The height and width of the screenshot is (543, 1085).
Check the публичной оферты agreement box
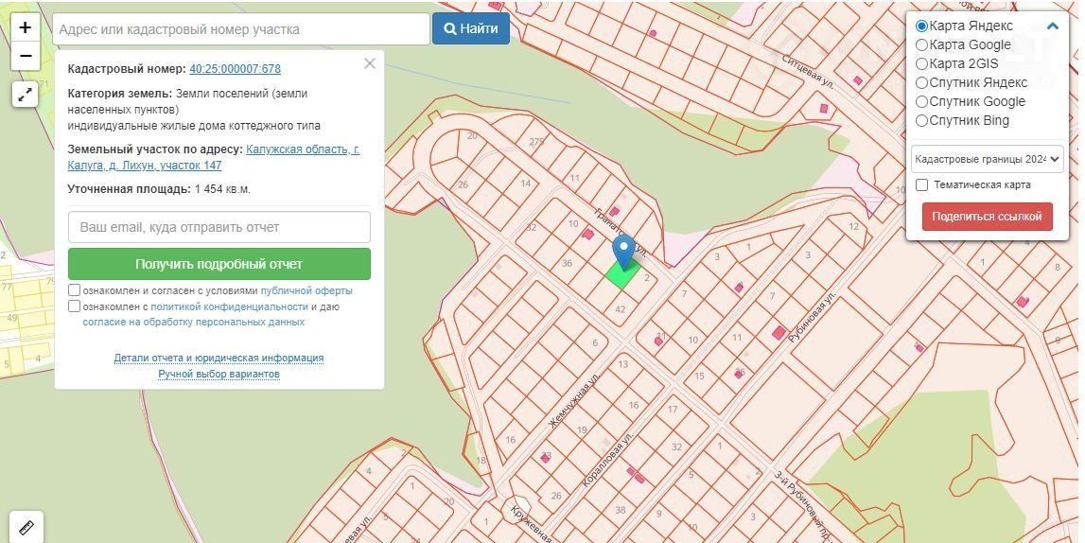tap(75, 290)
